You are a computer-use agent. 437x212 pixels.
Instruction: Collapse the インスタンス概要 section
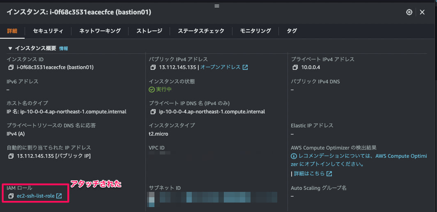tap(10, 48)
